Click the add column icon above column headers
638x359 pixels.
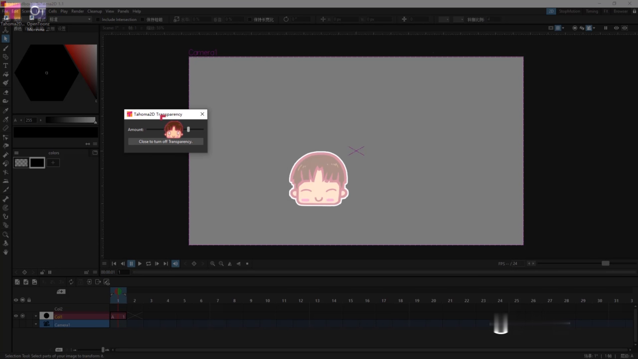61,292
